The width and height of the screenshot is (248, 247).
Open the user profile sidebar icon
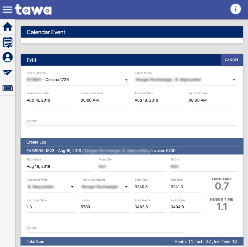7,57
